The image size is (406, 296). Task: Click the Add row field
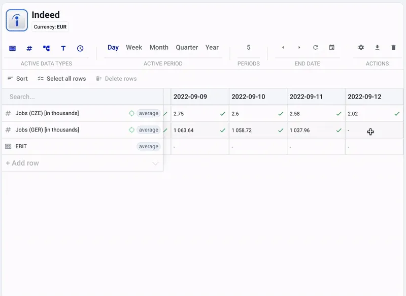pyautogui.click(x=82, y=163)
